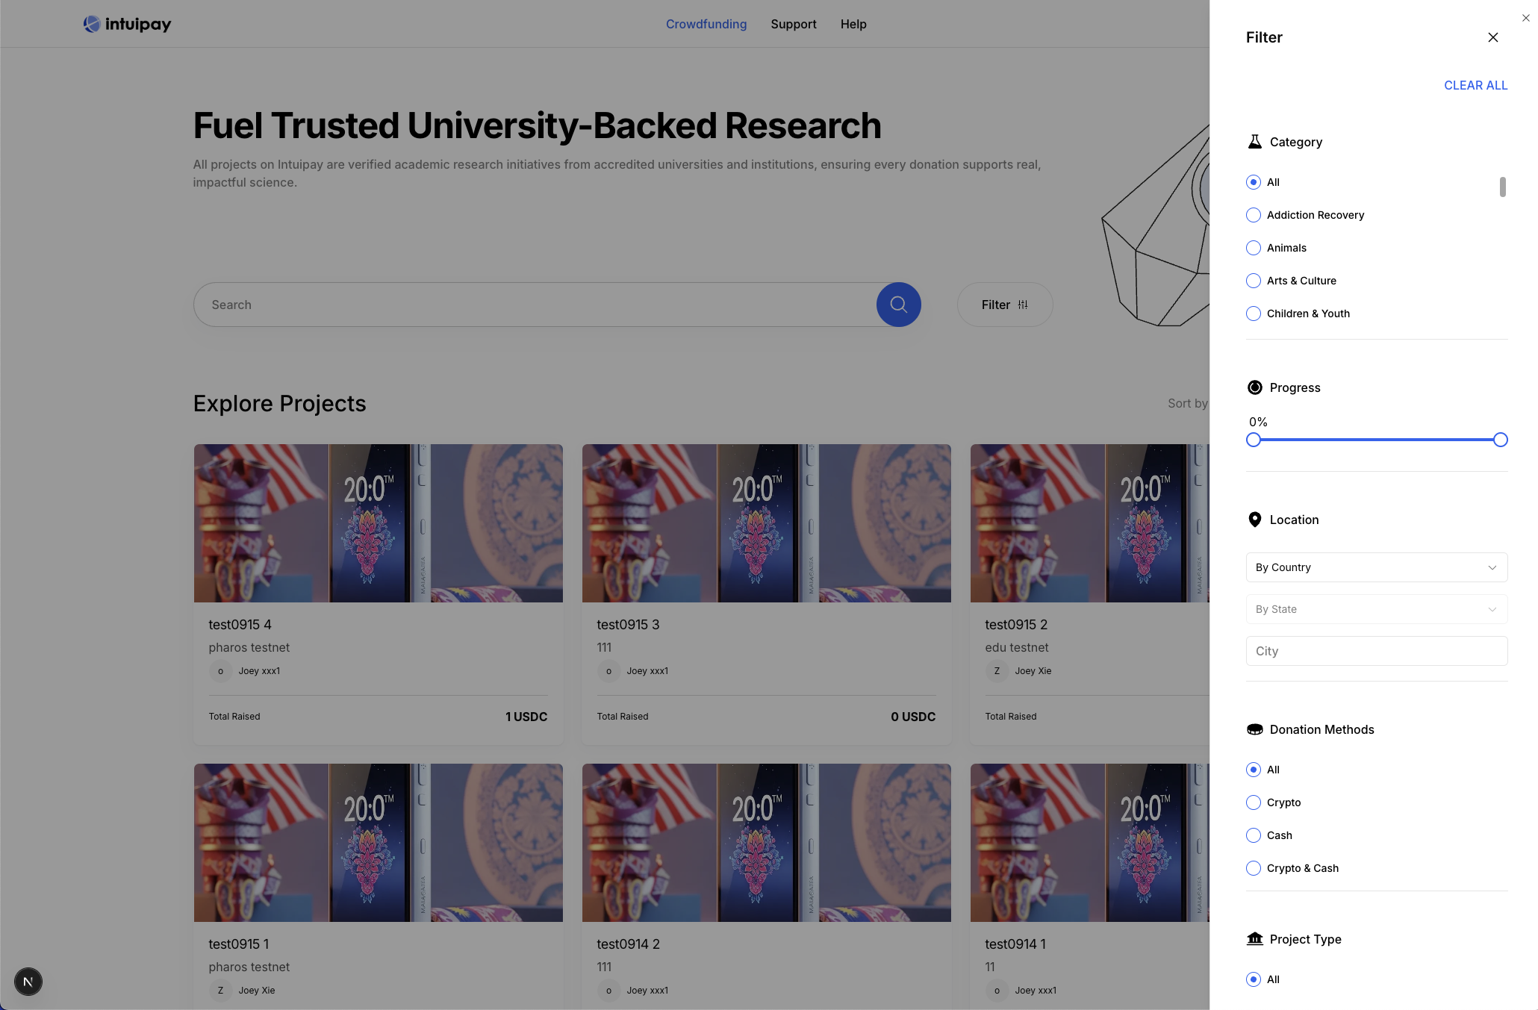
Task: Click the search magnifier icon
Action: pyautogui.click(x=898, y=305)
